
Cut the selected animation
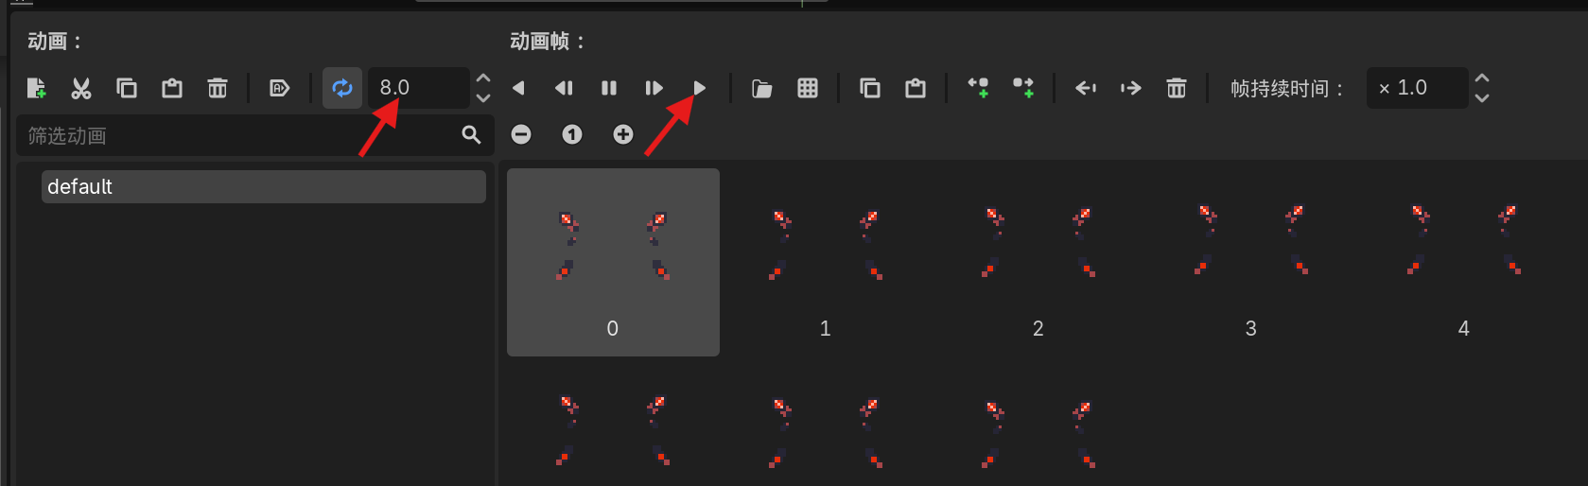tap(81, 88)
